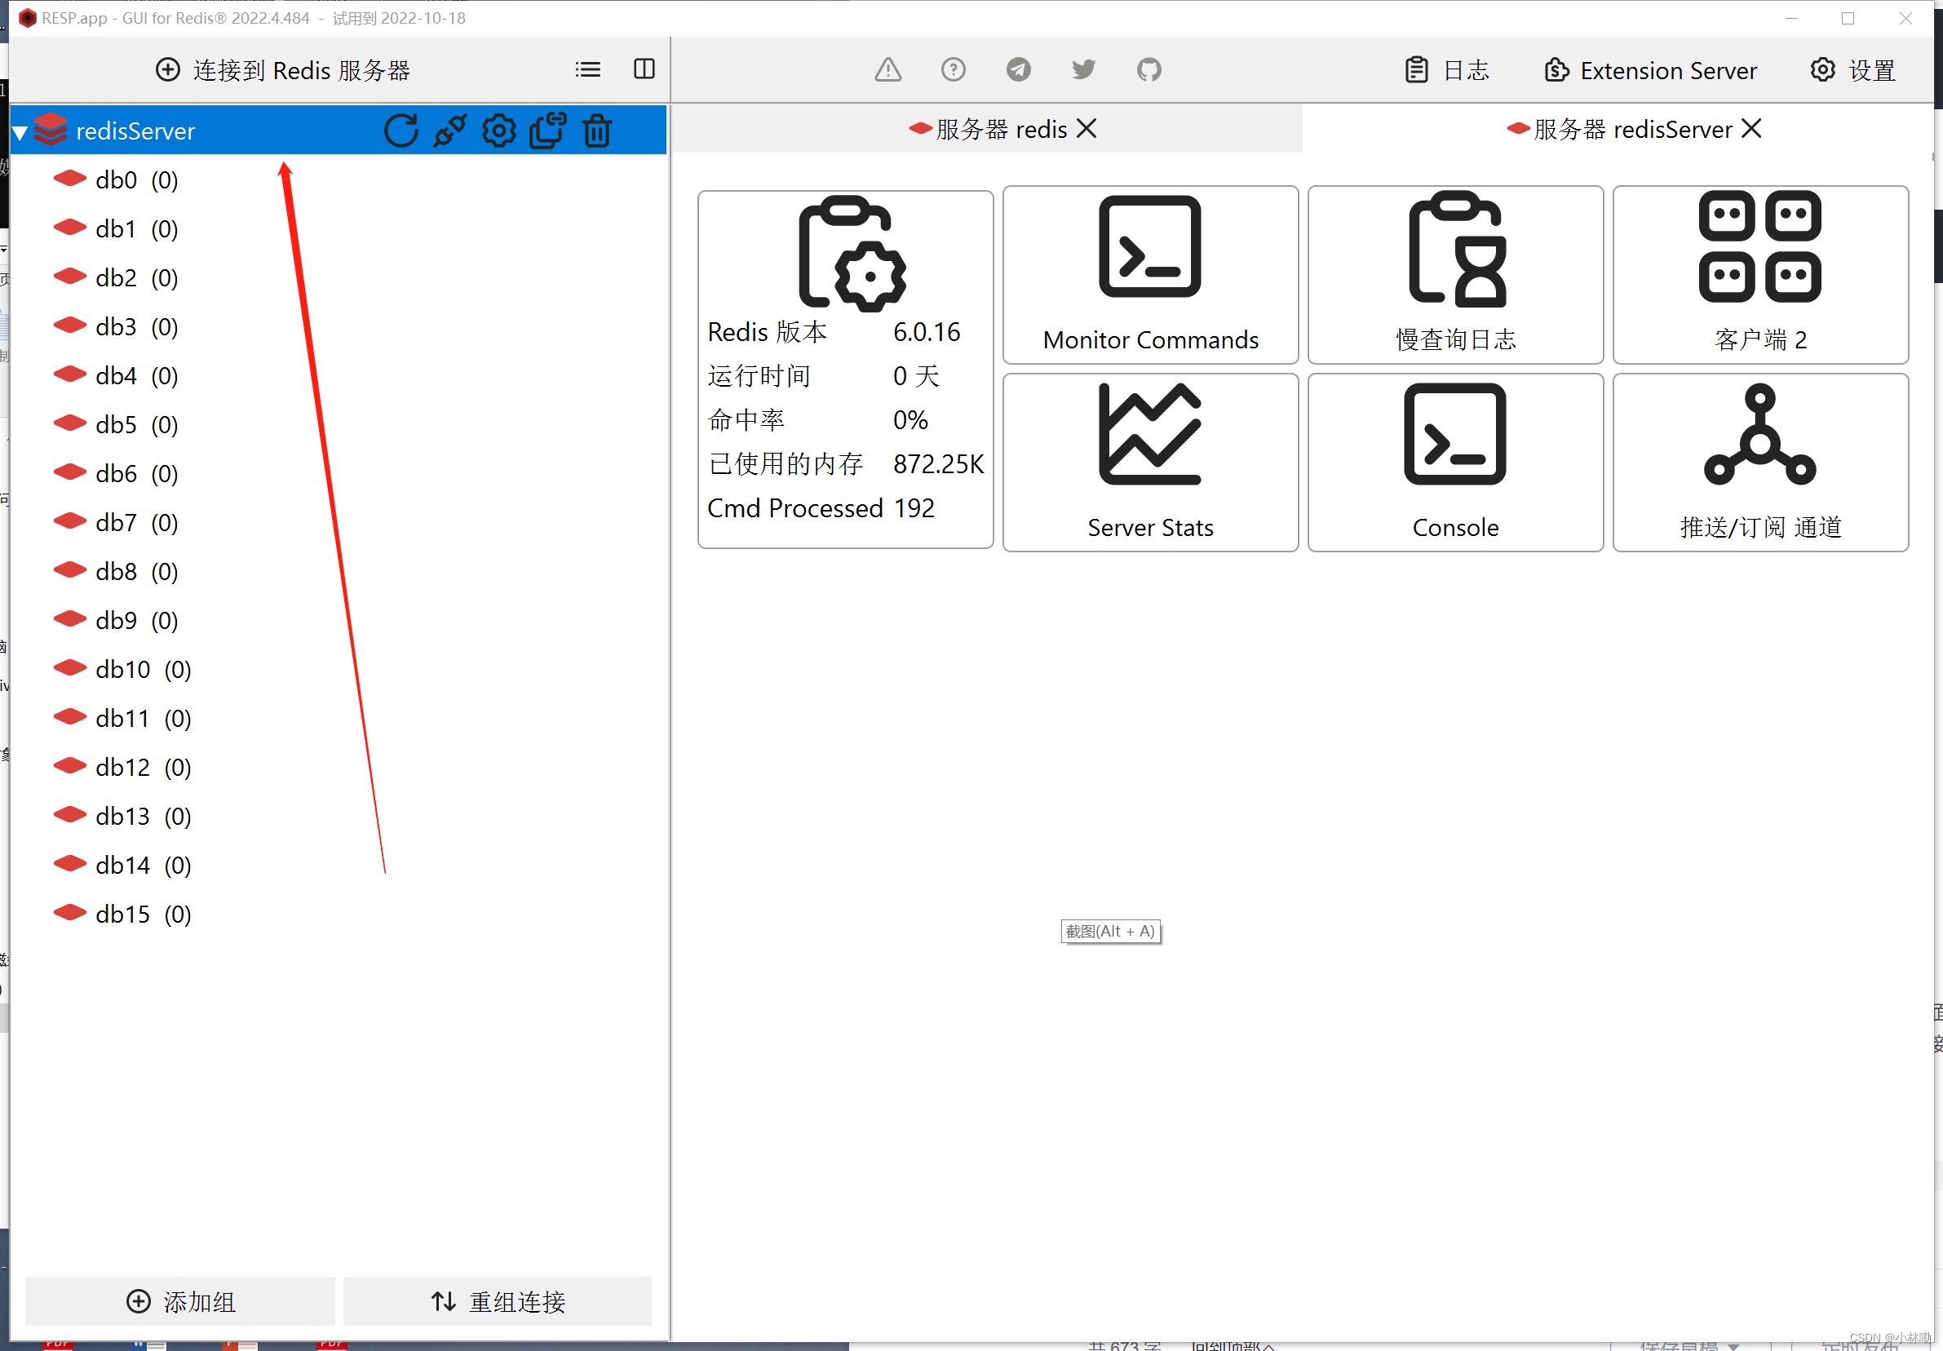Select db5 in the database tree
Viewport: 1943px width, 1351px height.
117,425
